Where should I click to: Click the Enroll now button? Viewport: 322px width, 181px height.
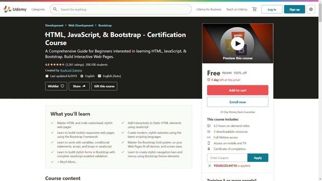pos(237,102)
